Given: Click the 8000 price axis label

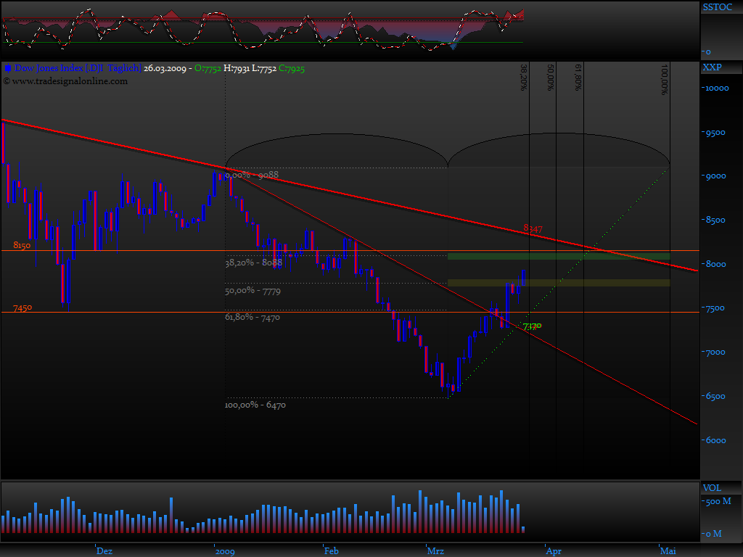Looking at the screenshot, I should [x=715, y=264].
